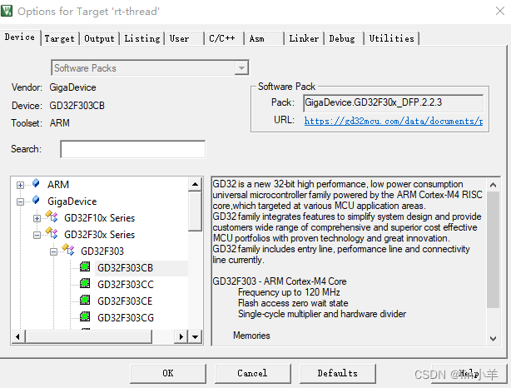
Task: Click the GD32F303 subfamily icon
Action: 68,249
